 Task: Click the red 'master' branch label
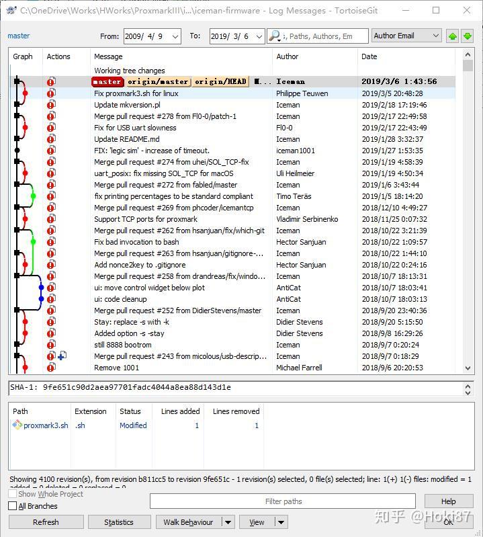coord(107,81)
